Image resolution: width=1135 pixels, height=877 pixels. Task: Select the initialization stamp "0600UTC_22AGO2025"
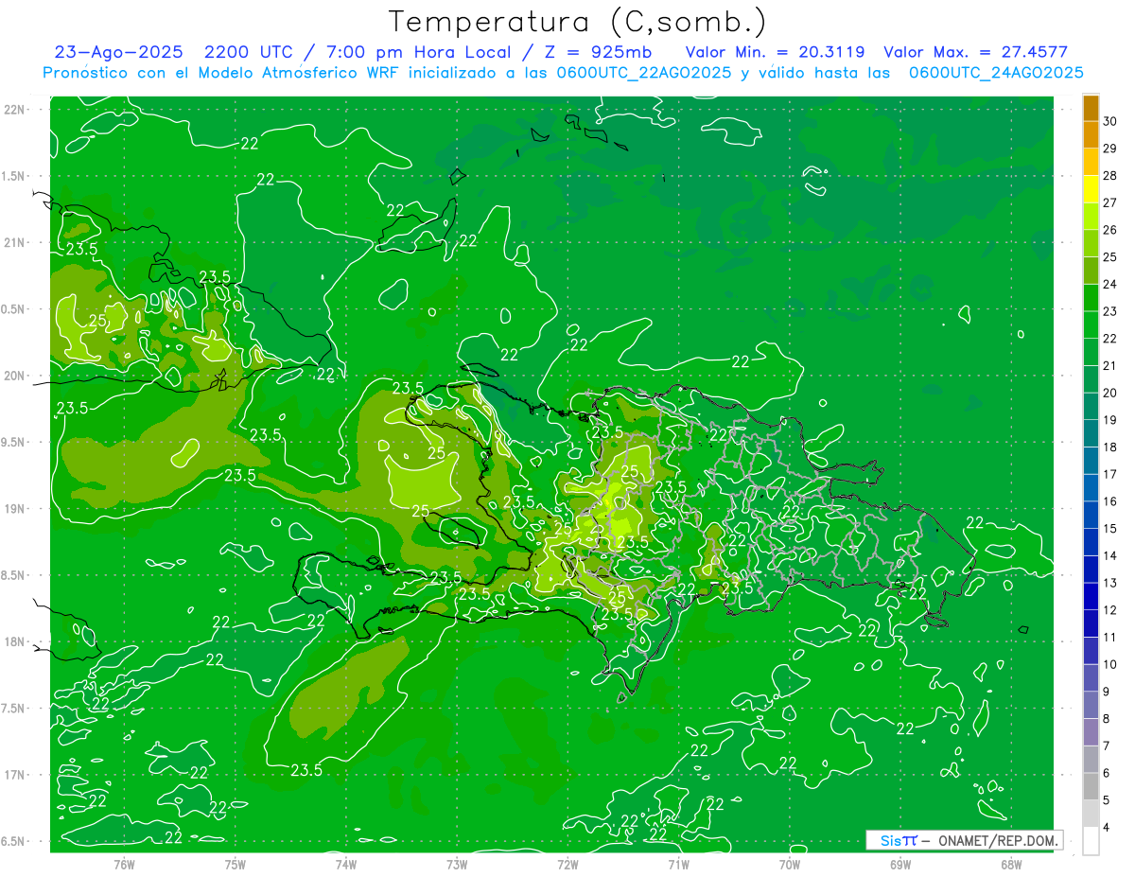tap(643, 73)
